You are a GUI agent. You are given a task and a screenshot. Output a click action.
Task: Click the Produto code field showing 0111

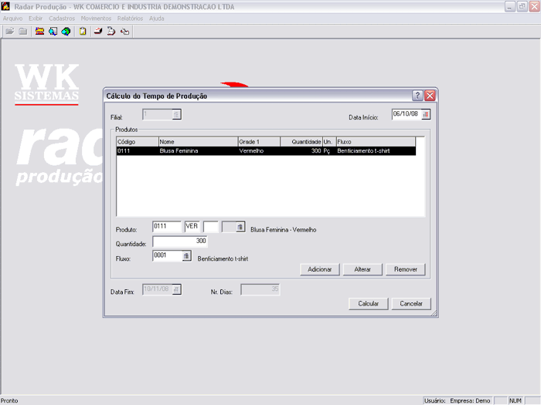pos(166,227)
